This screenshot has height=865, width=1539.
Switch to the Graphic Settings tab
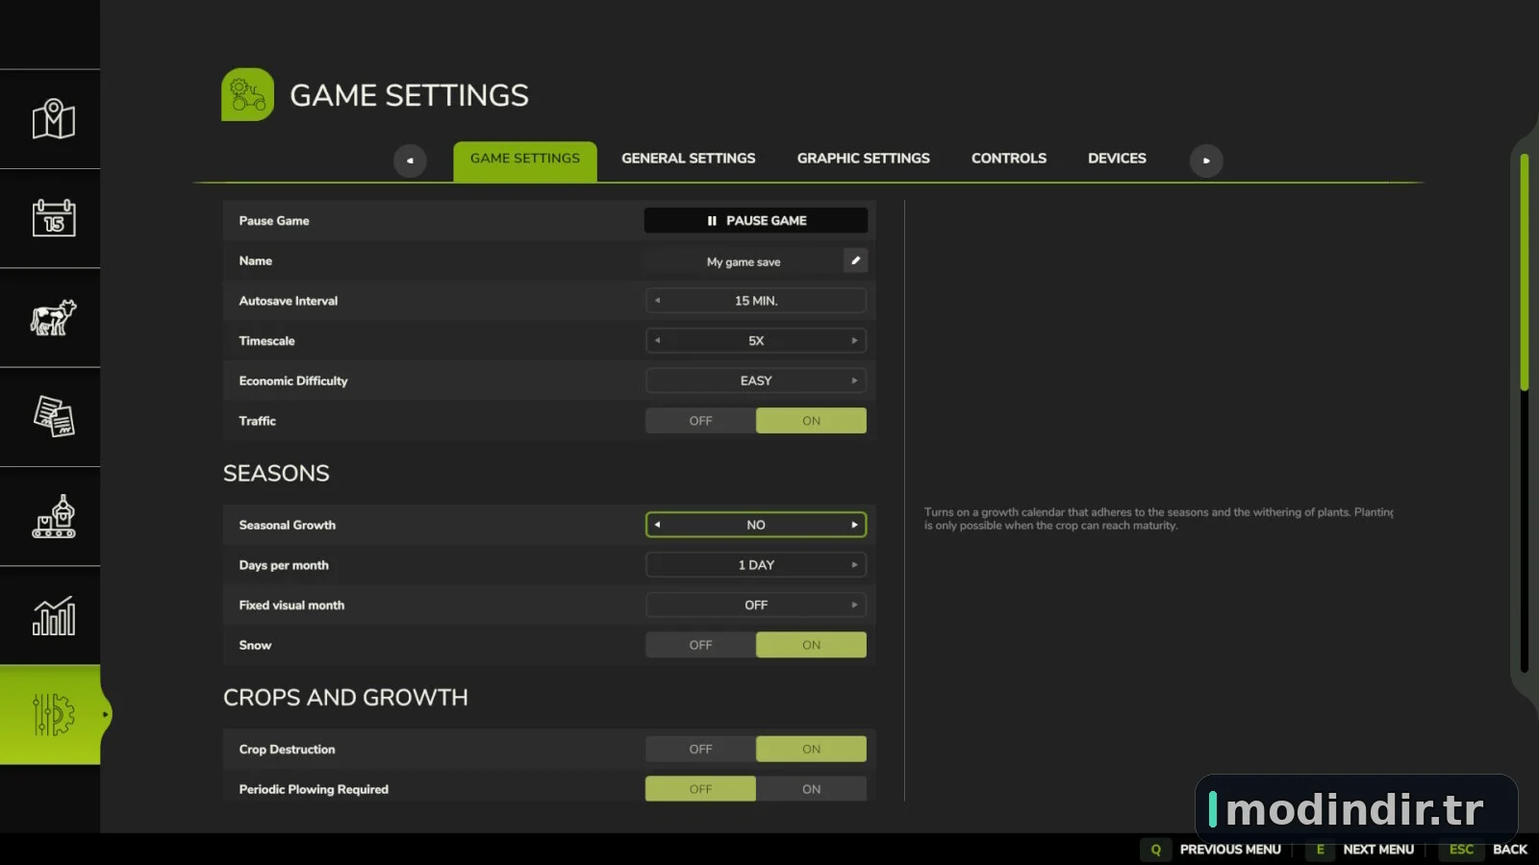pos(863,159)
